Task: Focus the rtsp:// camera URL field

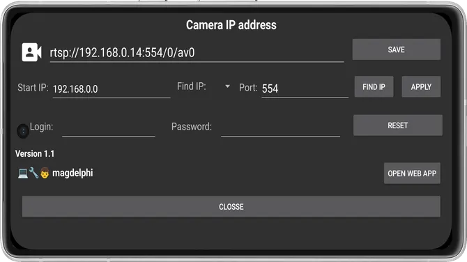Action: [197, 53]
